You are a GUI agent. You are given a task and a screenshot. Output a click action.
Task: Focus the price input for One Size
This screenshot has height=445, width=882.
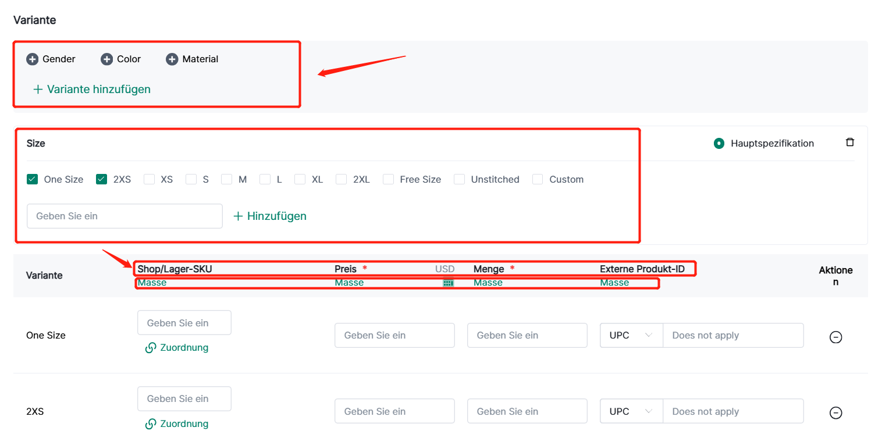click(394, 336)
